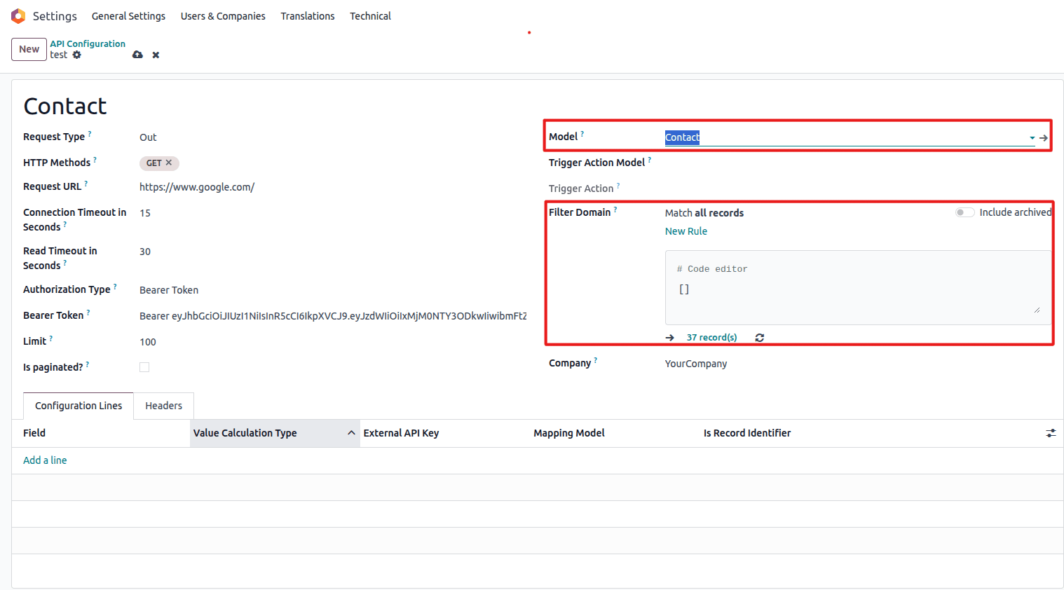
Task: Check the Is paginated? checkbox
Action: click(x=144, y=367)
